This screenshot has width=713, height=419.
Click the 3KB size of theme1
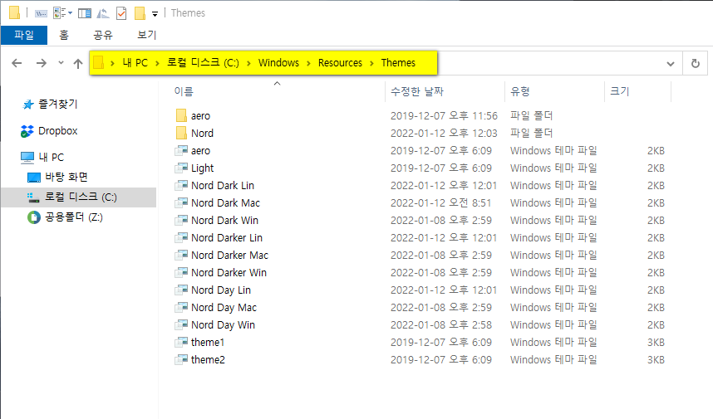pos(656,343)
